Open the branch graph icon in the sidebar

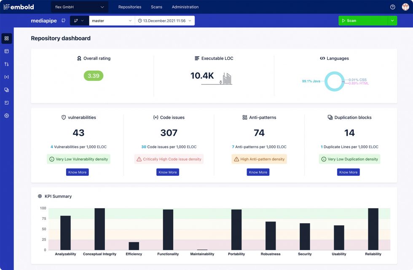(6, 64)
